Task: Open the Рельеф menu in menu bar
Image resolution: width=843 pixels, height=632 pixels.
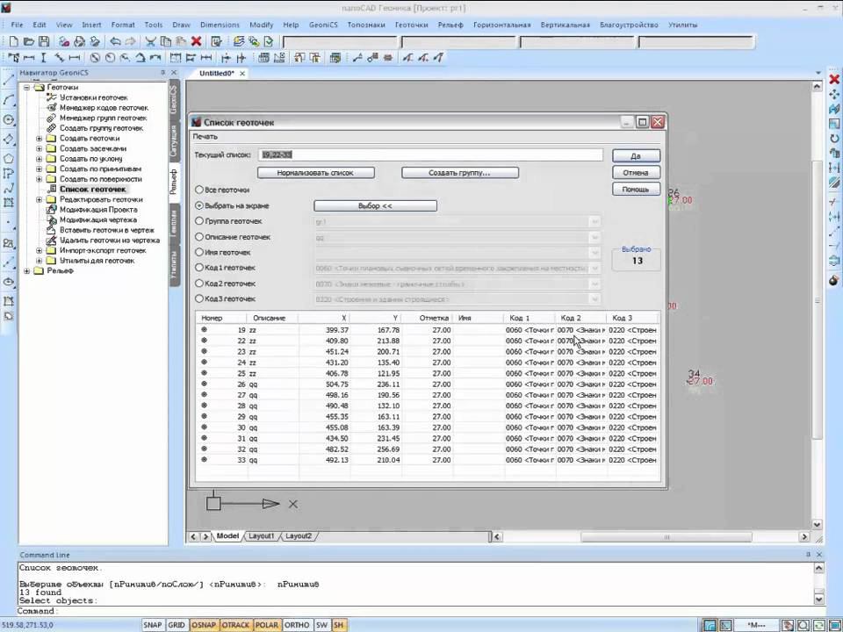Action: pyautogui.click(x=450, y=25)
